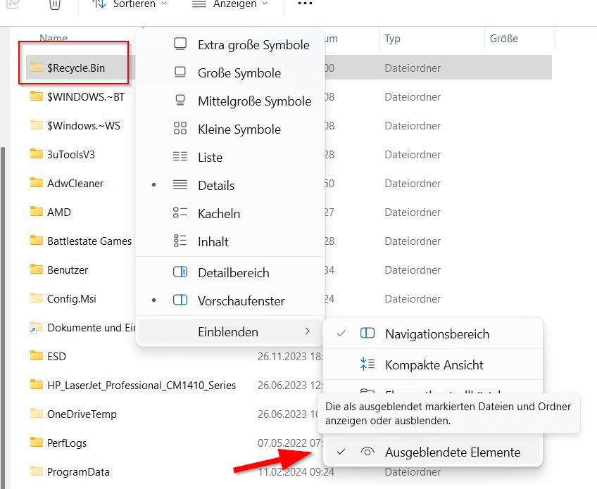Click the AdwCleaner folder icon
This screenshot has width=597, height=489.
[x=37, y=183]
